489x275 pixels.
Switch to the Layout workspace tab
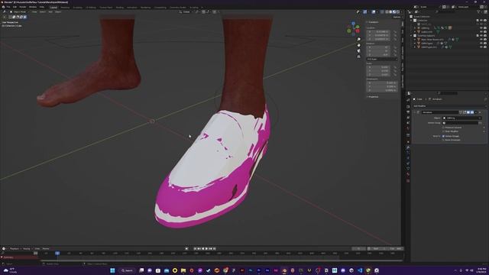coord(53,7)
